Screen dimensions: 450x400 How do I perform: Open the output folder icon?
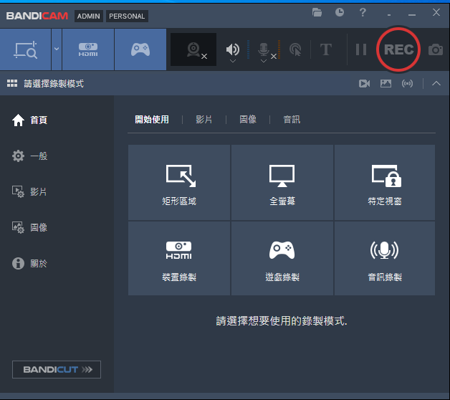(317, 13)
